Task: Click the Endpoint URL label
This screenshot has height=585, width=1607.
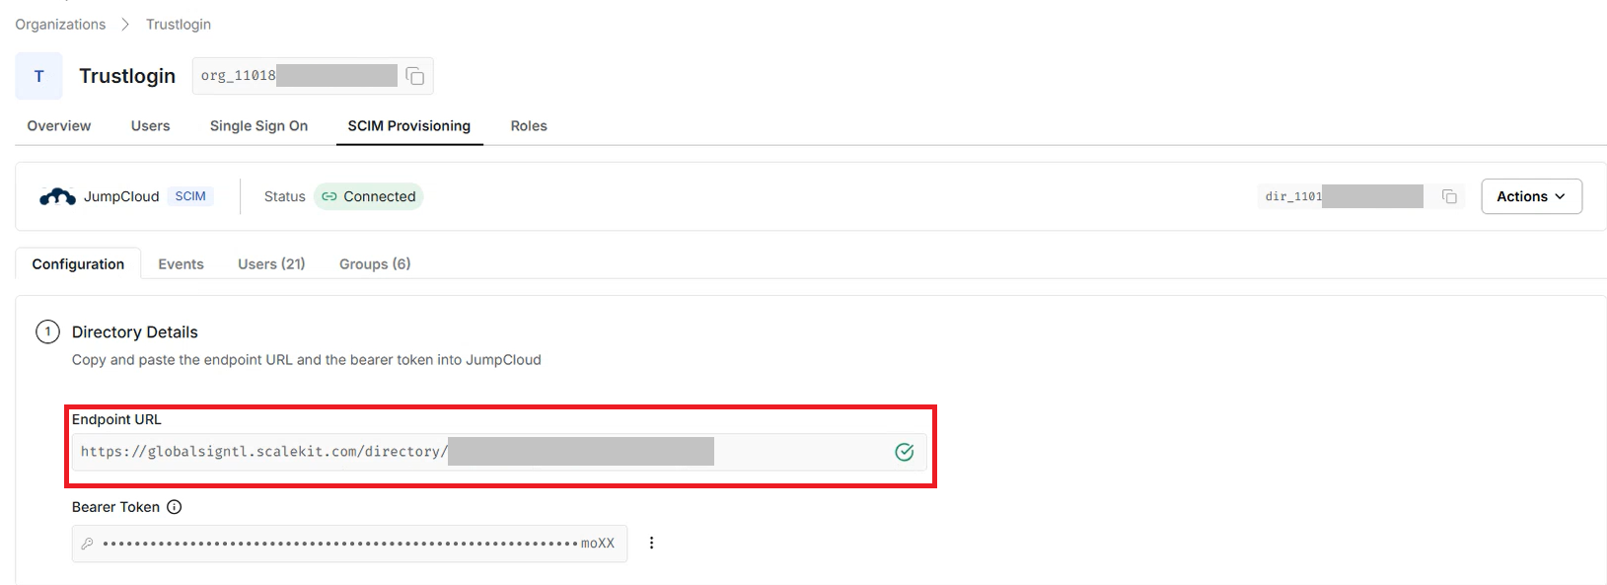Action: [x=116, y=419]
